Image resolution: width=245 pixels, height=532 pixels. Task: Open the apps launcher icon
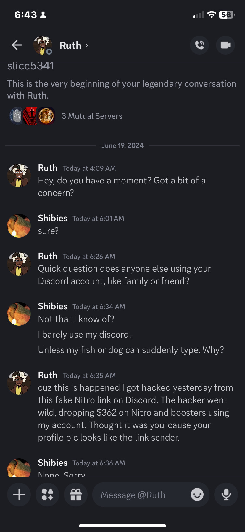[47, 495]
